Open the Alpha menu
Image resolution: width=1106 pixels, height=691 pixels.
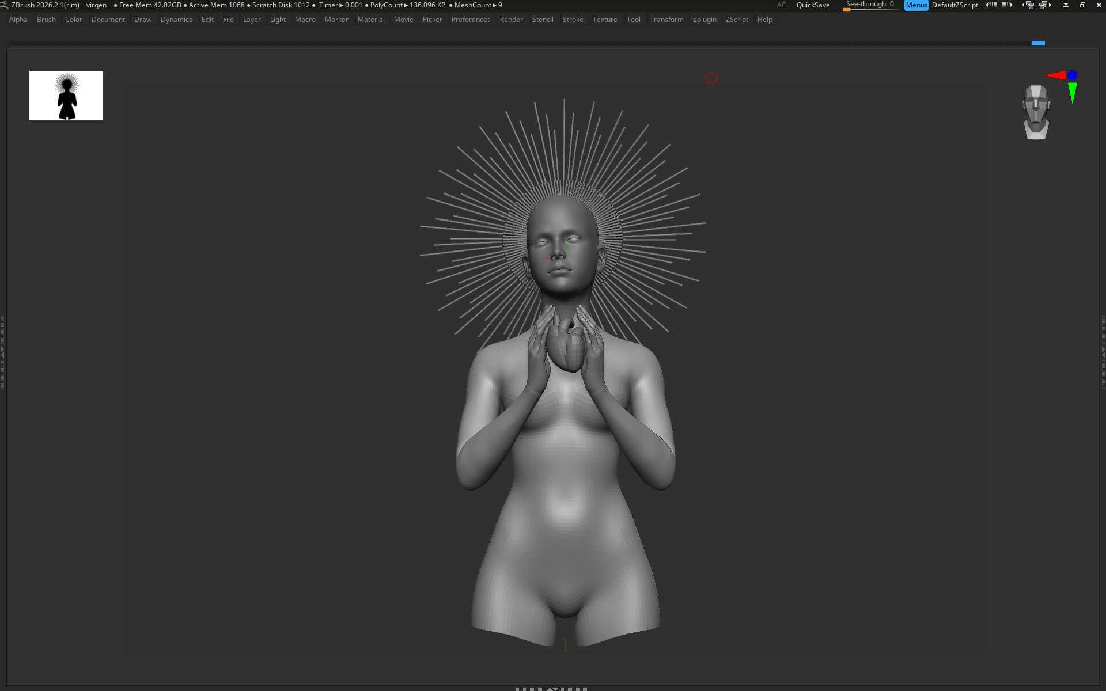point(18,20)
